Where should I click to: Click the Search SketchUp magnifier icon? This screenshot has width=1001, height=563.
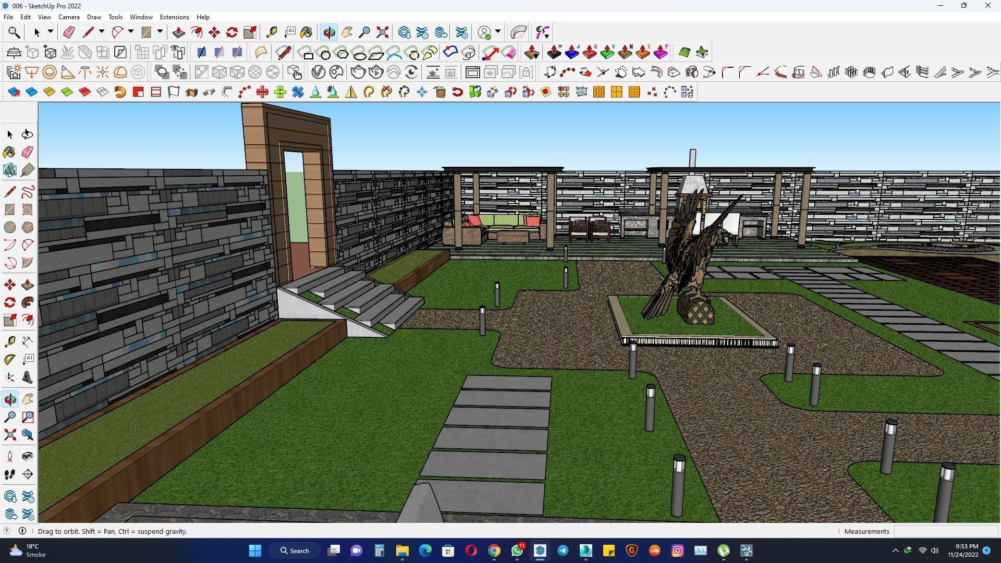(x=14, y=32)
